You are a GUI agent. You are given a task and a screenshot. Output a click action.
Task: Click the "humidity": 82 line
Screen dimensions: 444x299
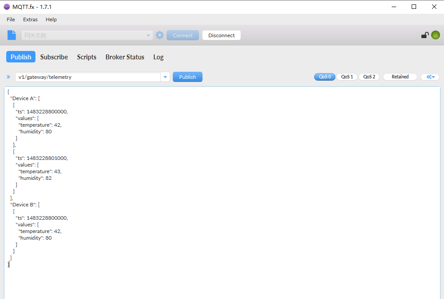[35, 178]
